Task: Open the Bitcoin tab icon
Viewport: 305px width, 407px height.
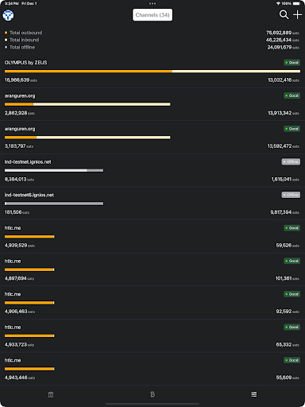Action: (152, 394)
